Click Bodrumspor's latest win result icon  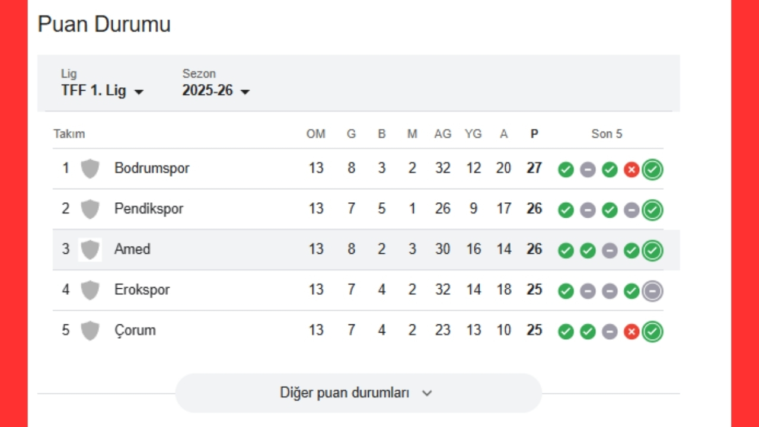(652, 170)
